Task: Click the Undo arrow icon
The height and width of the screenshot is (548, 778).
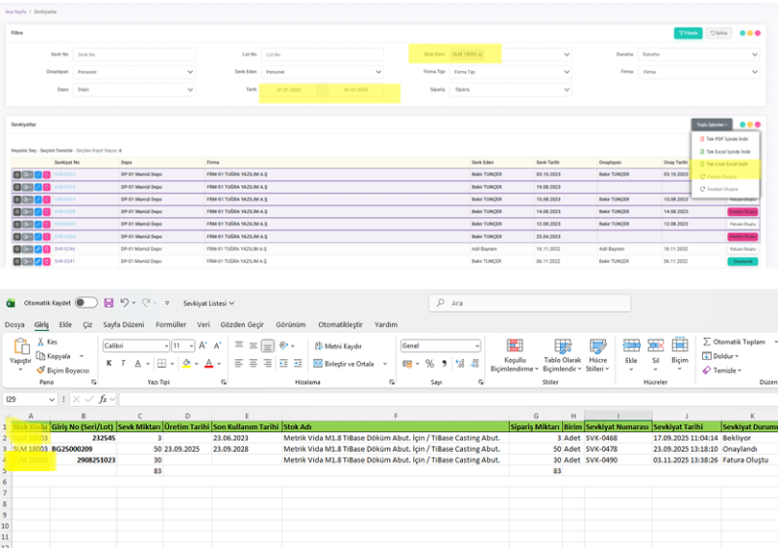Action: 124,303
